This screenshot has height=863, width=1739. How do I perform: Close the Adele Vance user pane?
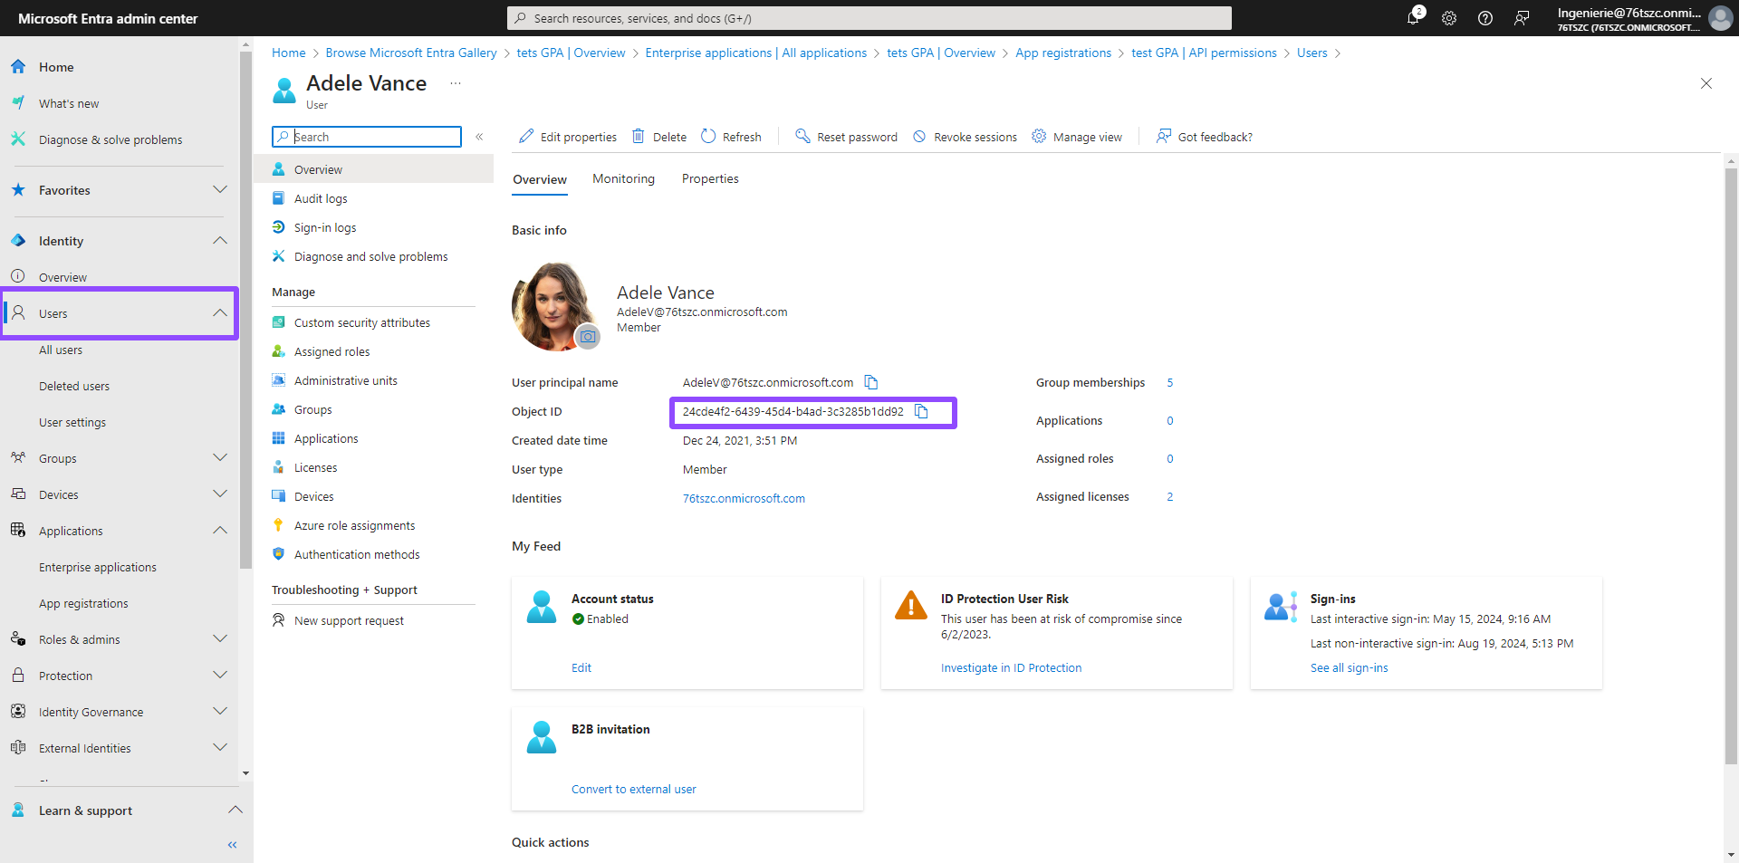tap(1706, 83)
